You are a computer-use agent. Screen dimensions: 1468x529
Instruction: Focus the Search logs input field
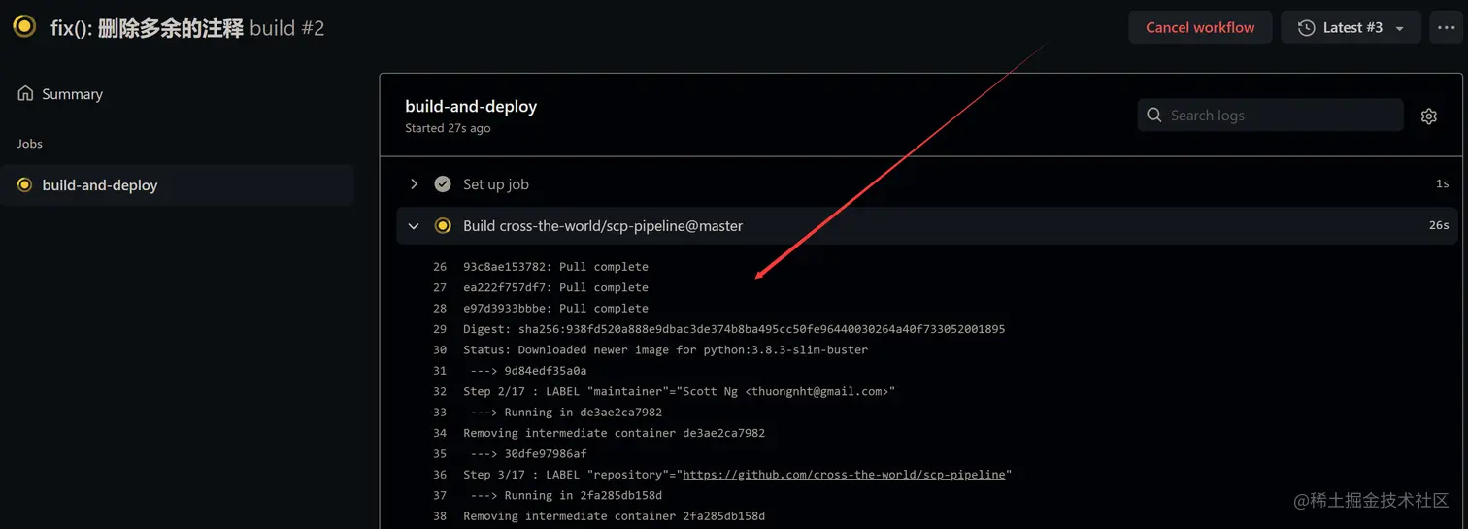[1270, 115]
